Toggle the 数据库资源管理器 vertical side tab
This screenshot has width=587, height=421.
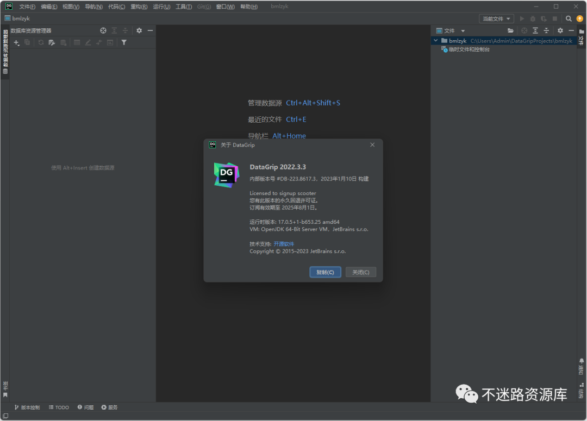(x=5, y=52)
